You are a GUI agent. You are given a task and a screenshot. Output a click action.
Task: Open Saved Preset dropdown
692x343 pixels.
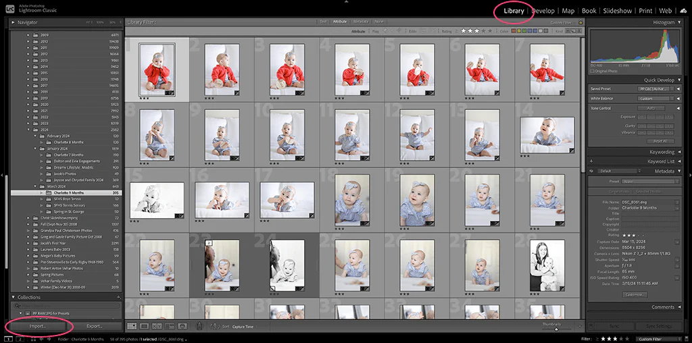(x=655, y=88)
